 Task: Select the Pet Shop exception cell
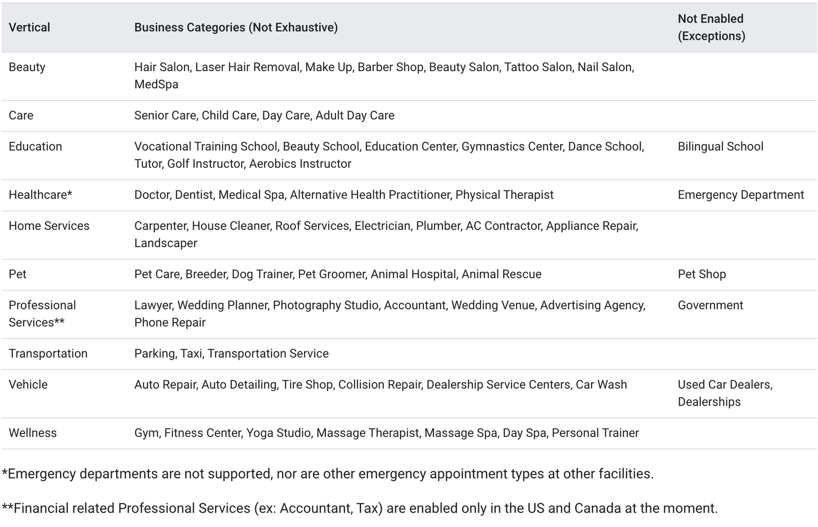[701, 274]
